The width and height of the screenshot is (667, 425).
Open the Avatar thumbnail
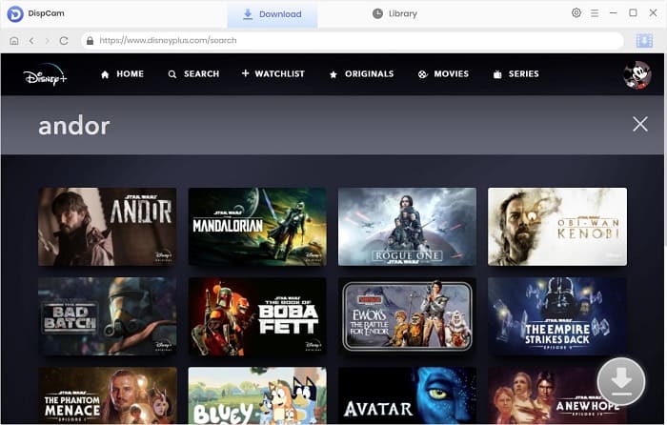point(407,395)
